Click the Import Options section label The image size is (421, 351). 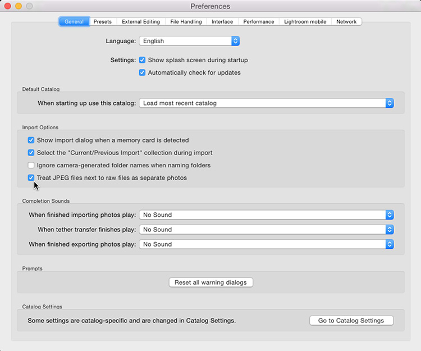click(40, 127)
